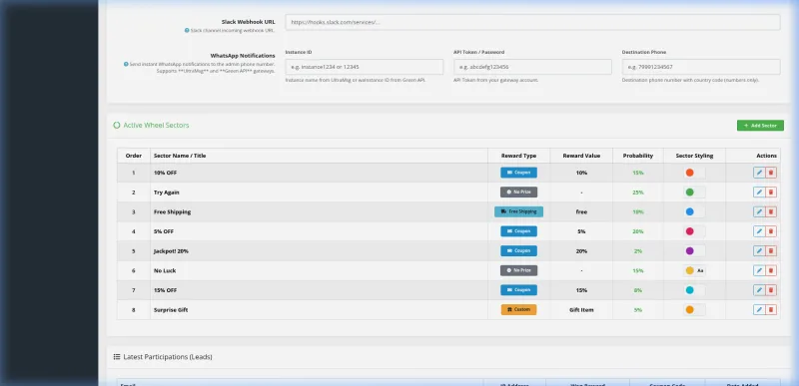Select the cyan swatch for 15% OFF
The height and width of the screenshot is (386, 799).
click(689, 290)
